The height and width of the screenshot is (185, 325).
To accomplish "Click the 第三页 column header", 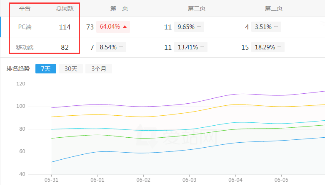I will pyautogui.click(x=273, y=8).
